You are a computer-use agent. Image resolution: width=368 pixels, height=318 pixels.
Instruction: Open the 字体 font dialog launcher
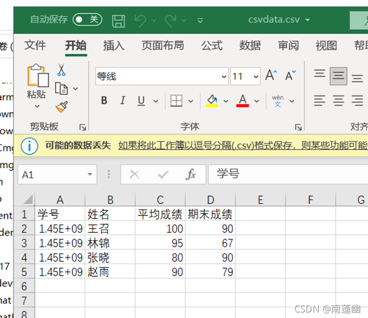pos(298,127)
